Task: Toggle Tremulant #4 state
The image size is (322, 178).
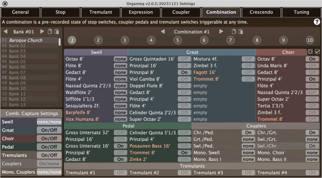Action: 312,173
